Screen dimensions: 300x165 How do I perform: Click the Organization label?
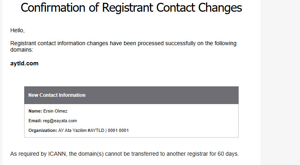pyautogui.click(x=43, y=131)
